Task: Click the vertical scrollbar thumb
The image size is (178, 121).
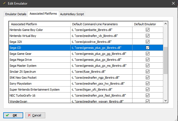Action: coord(166,60)
